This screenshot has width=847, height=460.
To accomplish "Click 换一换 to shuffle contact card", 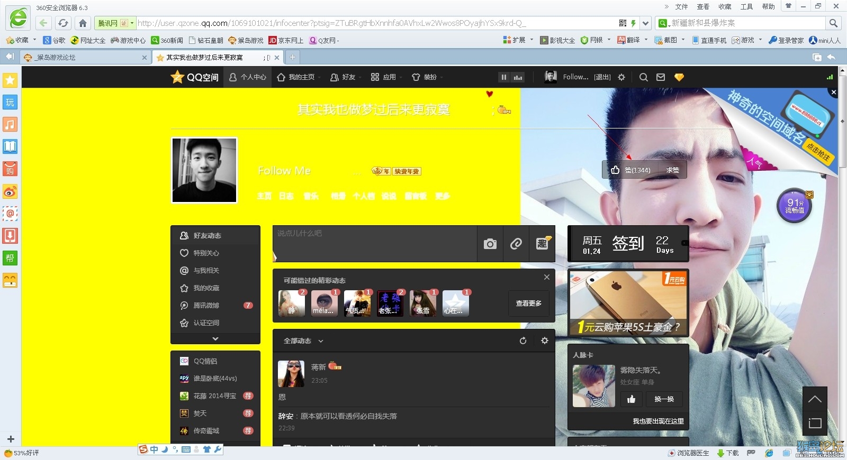I will (664, 399).
